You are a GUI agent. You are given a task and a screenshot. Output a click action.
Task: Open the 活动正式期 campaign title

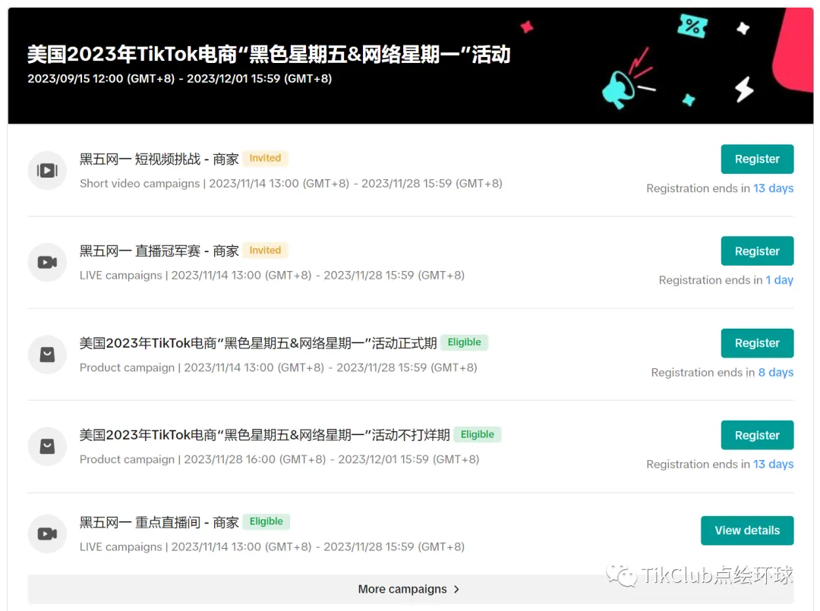pyautogui.click(x=258, y=343)
